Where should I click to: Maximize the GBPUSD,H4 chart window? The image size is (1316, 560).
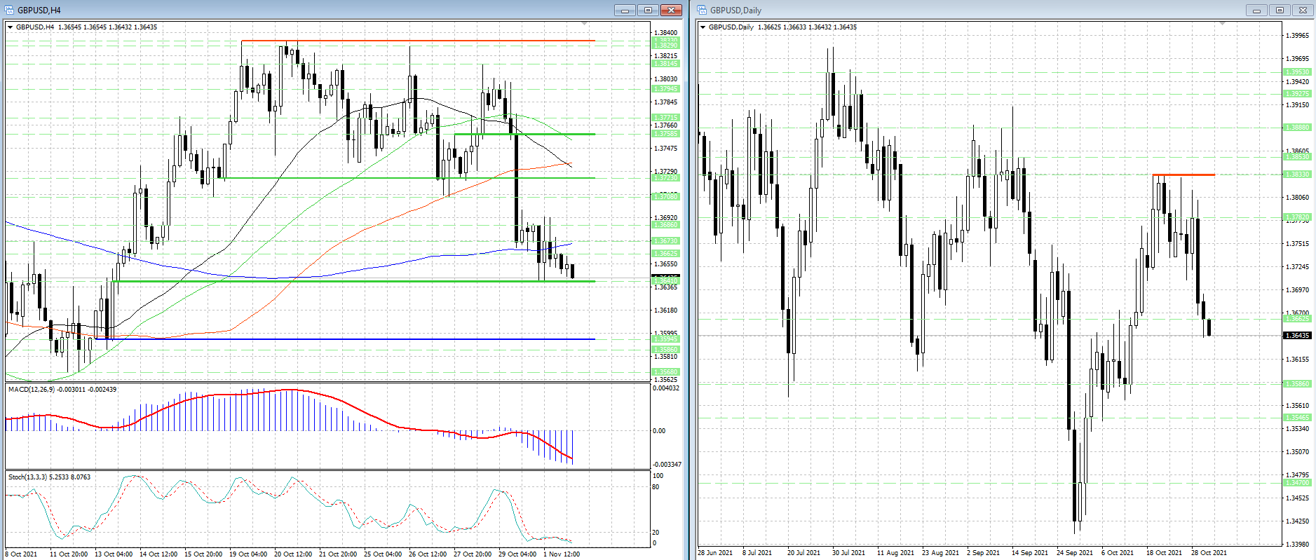(648, 10)
